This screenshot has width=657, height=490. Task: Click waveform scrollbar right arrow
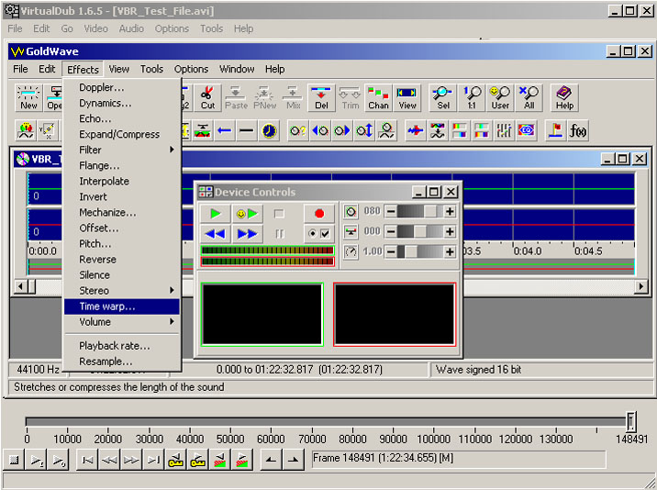640,286
